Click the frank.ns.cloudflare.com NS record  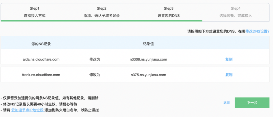pos(41,75)
